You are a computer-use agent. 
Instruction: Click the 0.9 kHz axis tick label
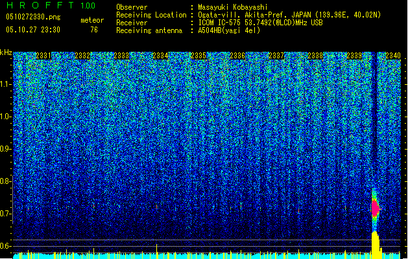pos(6,149)
